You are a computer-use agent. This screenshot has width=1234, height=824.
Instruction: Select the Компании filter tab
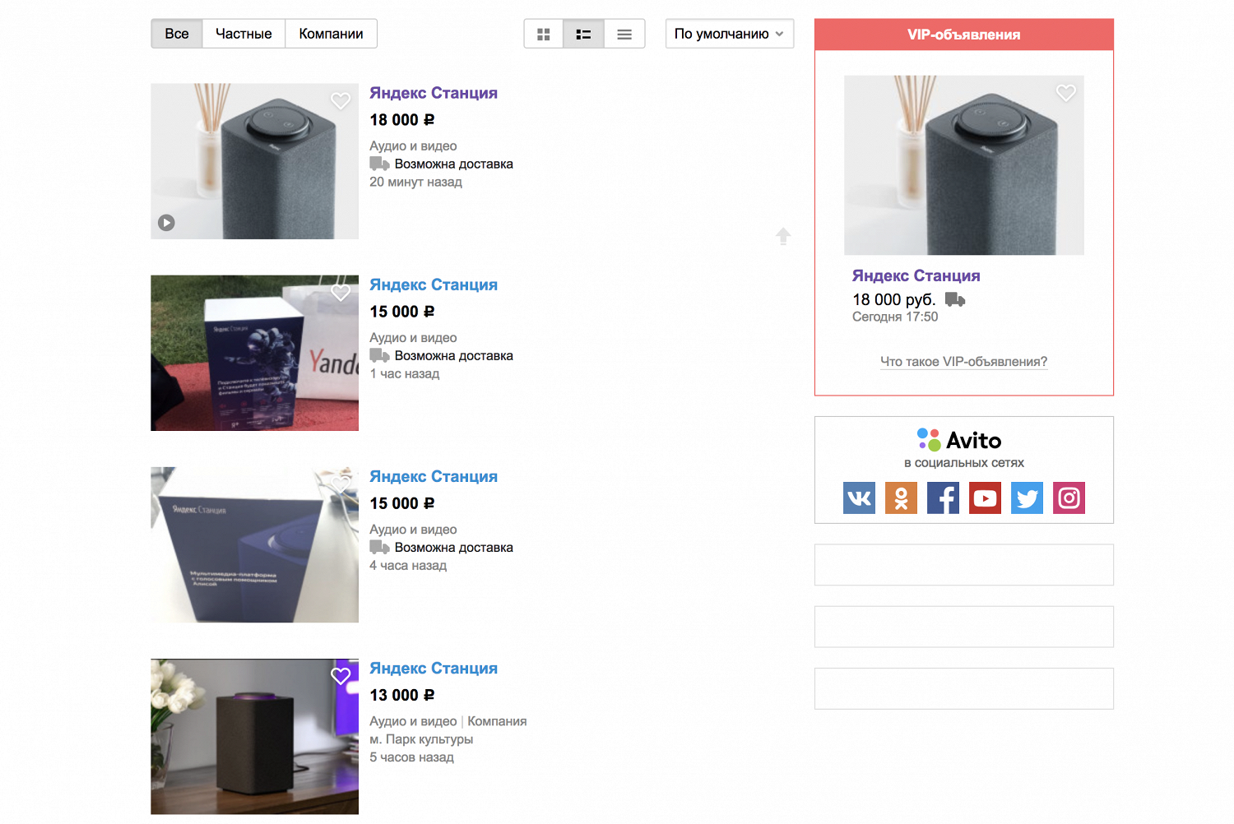pos(331,34)
